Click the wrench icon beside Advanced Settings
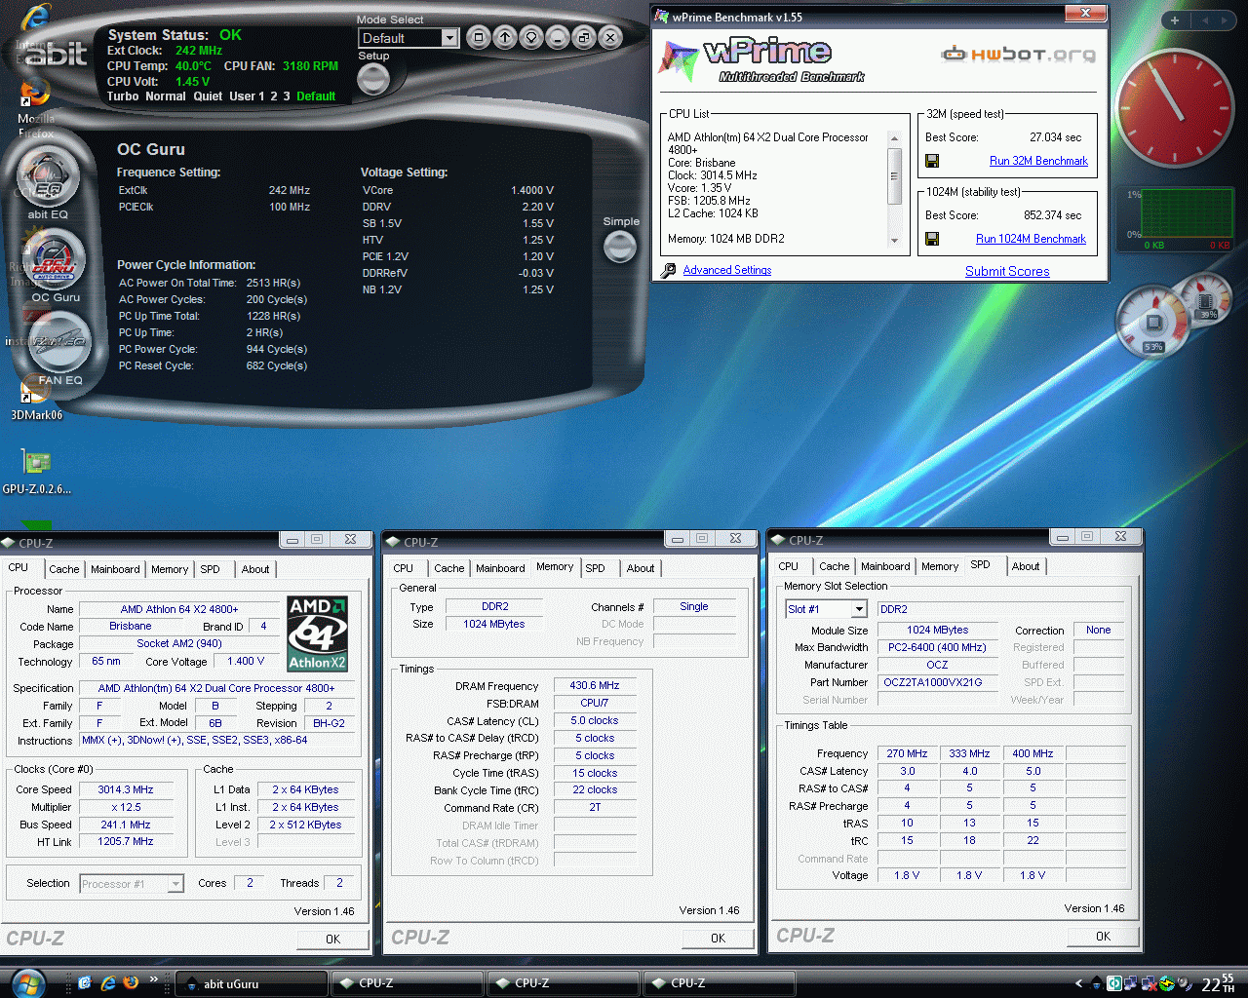This screenshot has height=998, width=1248. 668,270
